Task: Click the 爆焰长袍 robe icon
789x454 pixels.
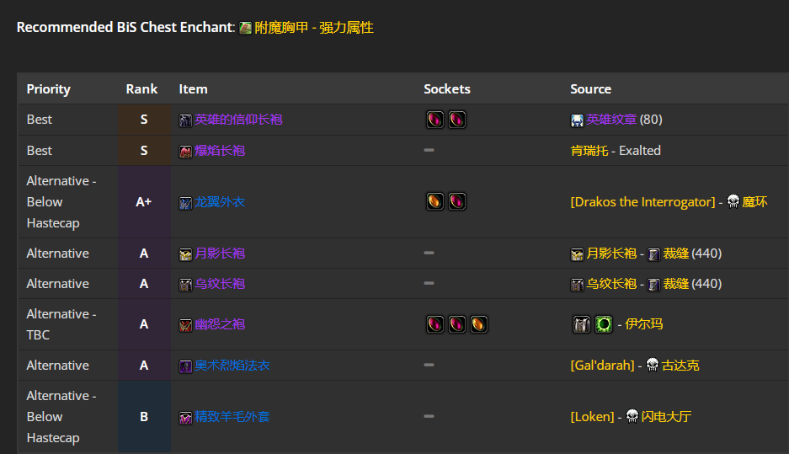Action: [x=186, y=152]
